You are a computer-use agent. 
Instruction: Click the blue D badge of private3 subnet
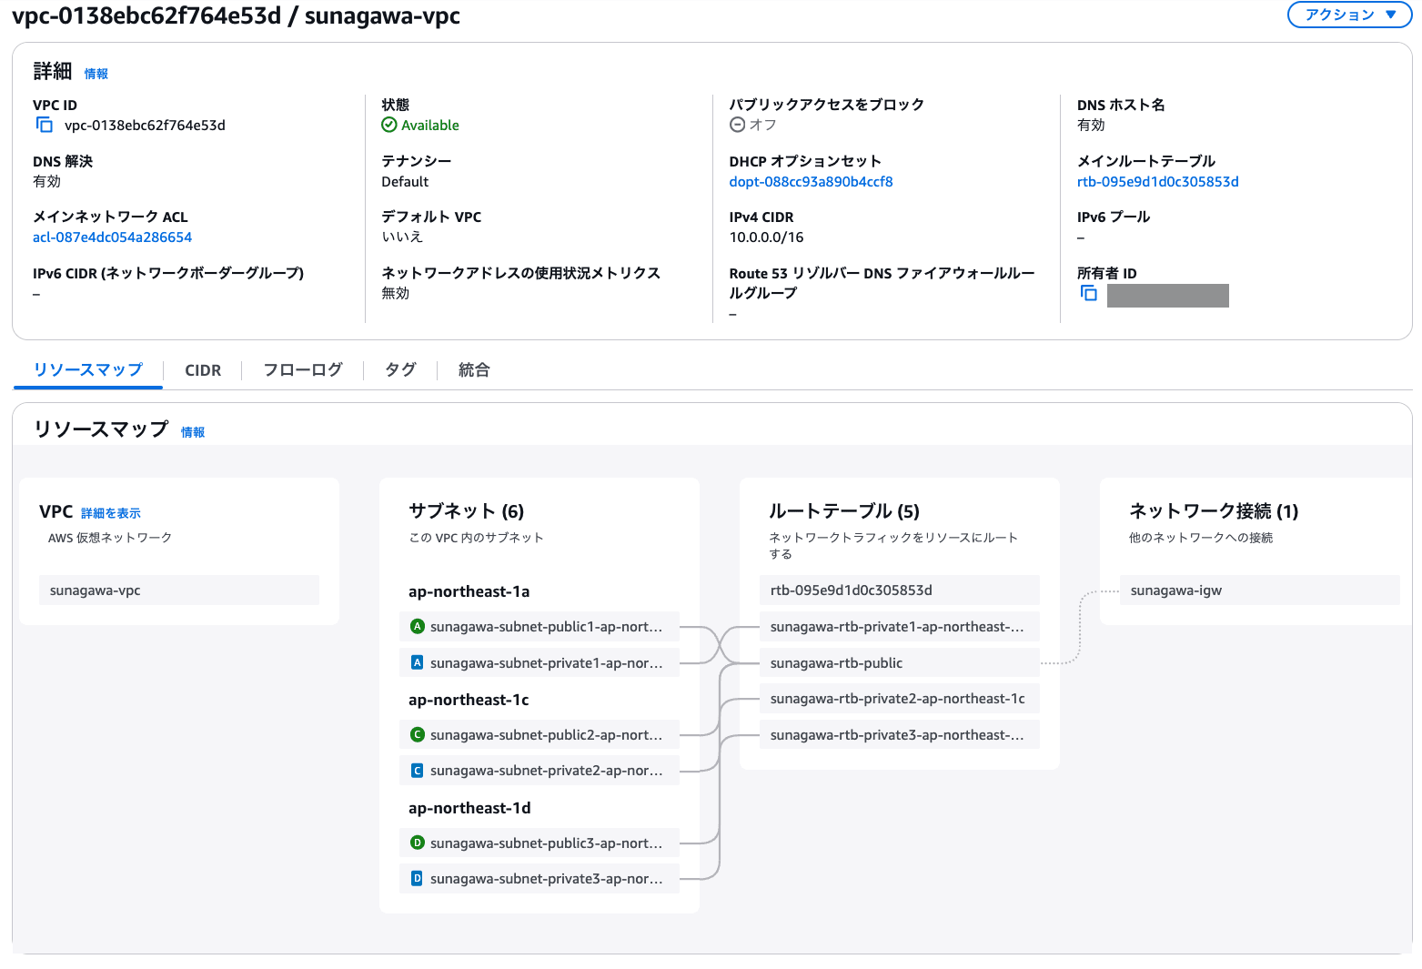click(418, 878)
